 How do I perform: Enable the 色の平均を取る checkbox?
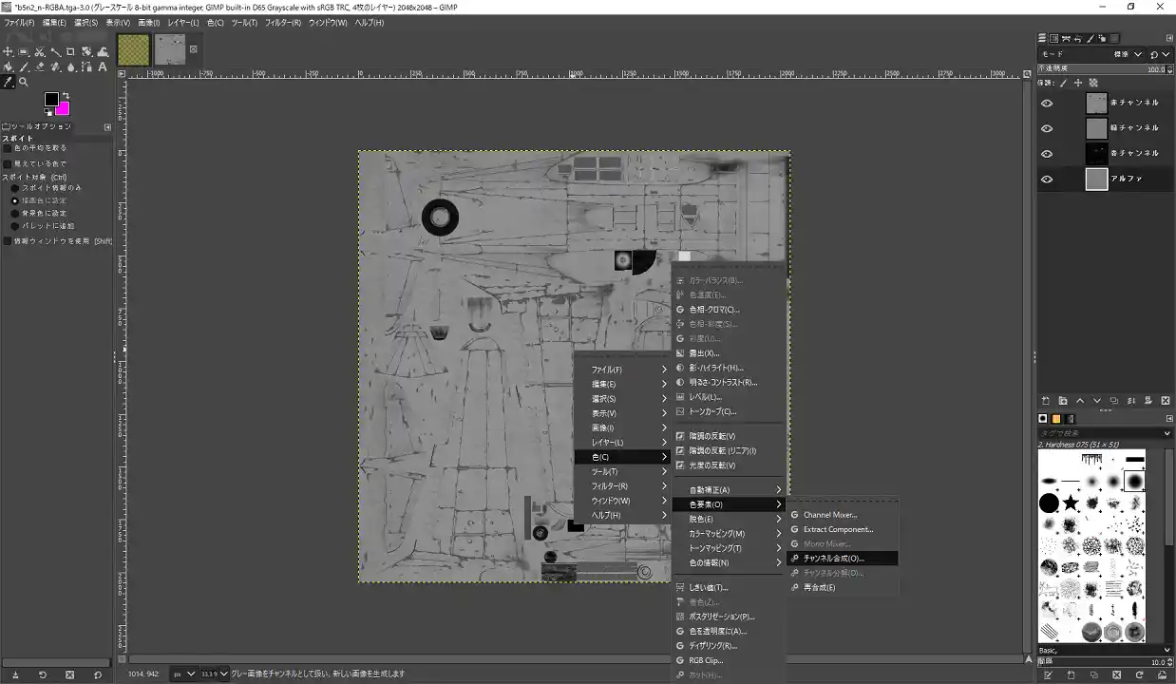tap(8, 148)
